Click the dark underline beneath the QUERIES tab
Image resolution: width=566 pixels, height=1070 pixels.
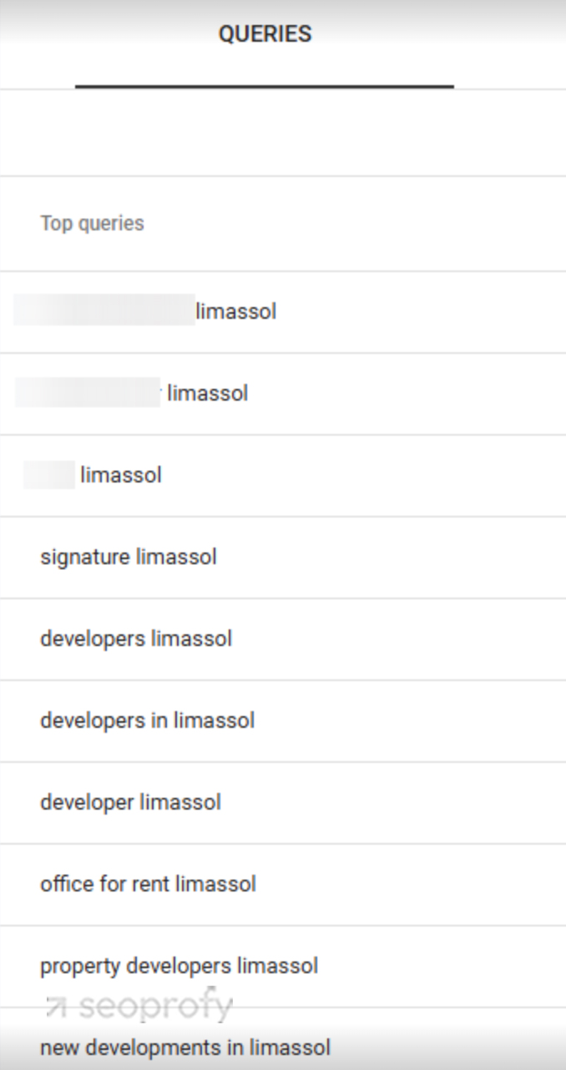click(265, 86)
